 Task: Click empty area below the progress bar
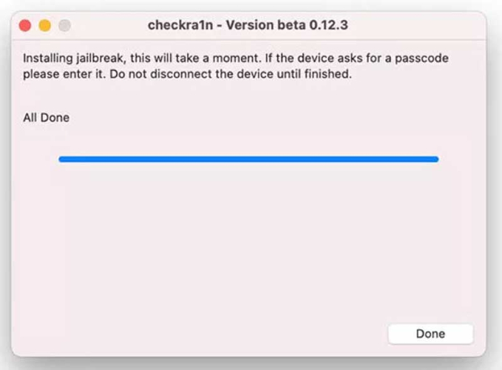[x=248, y=237]
